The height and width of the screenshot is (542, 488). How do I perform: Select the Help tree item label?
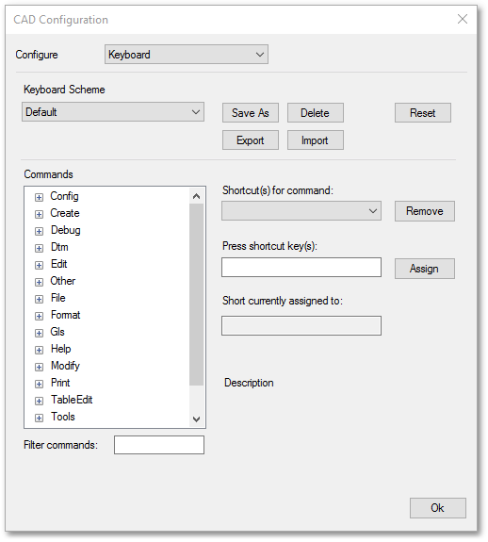point(61,349)
